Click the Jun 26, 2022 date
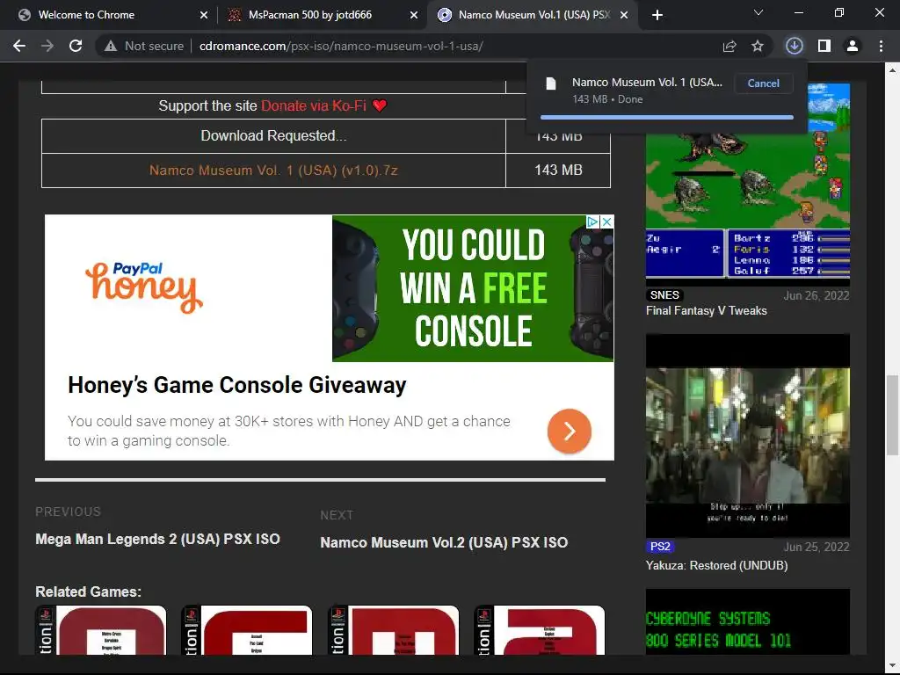Image resolution: width=900 pixels, height=675 pixels. [x=817, y=295]
